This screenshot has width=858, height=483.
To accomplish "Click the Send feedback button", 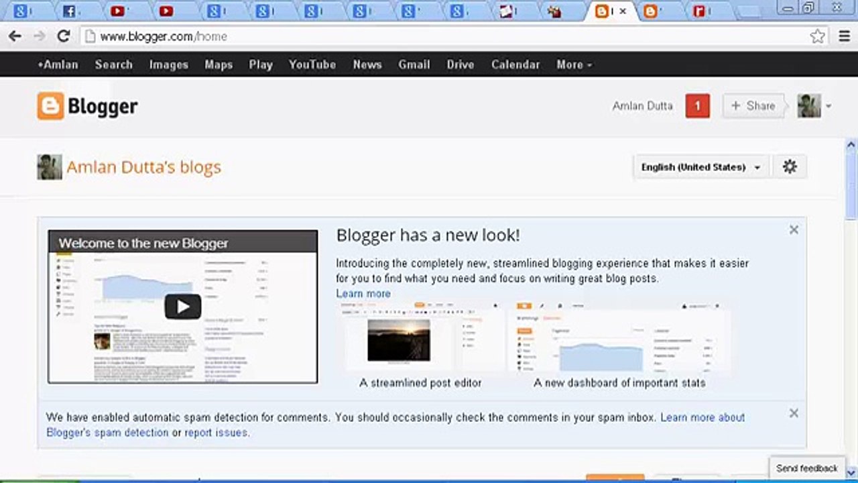I will (x=807, y=468).
